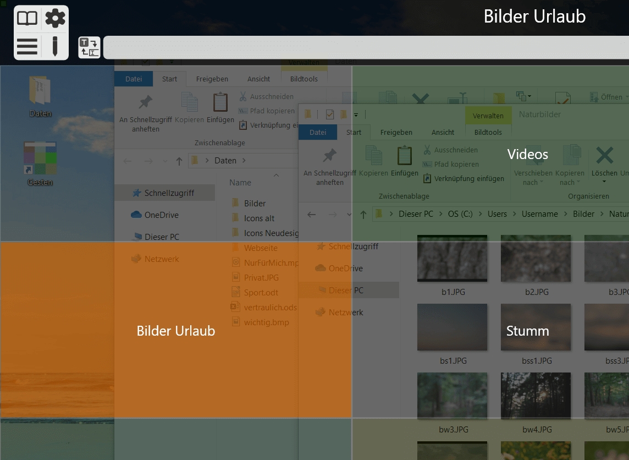629x460 pixels.
Task: Open the recent locations dropdown in the Naturbilder window
Action: point(349,215)
